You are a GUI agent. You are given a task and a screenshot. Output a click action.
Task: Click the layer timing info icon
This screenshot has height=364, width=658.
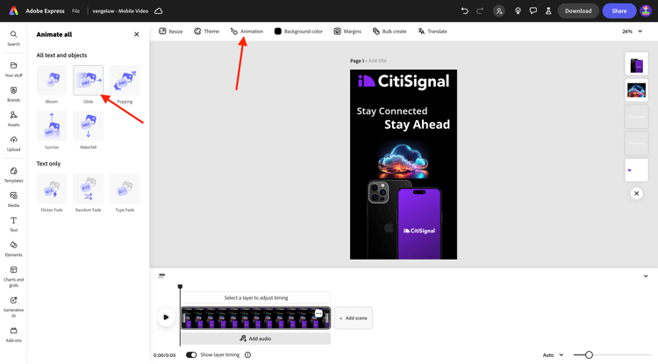point(247,354)
